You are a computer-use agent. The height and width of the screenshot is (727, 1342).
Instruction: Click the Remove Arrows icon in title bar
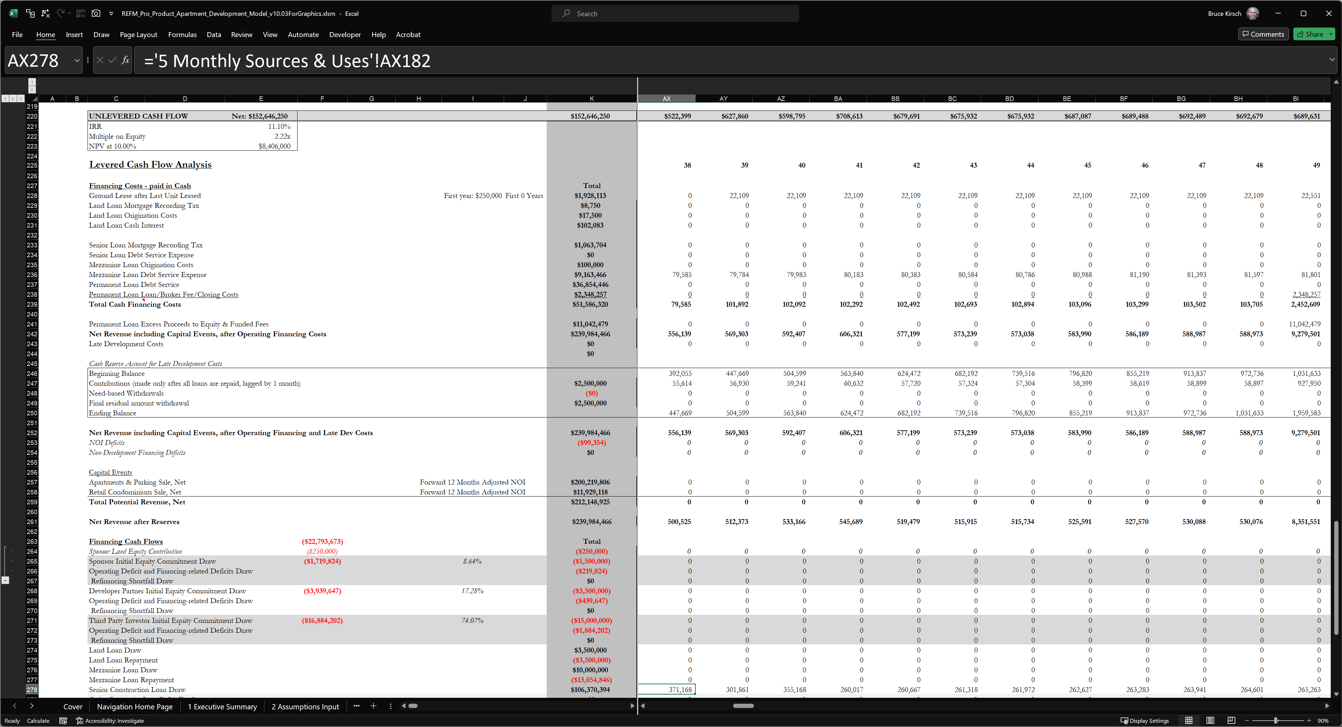pyautogui.click(x=46, y=13)
